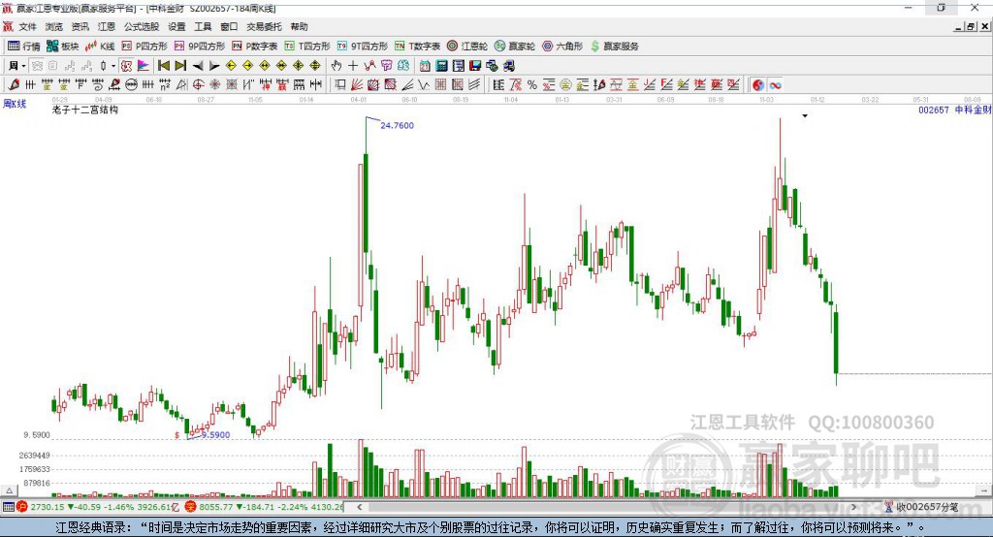Select the hand pan tool
Screen dimensions: 993x537
336,66
